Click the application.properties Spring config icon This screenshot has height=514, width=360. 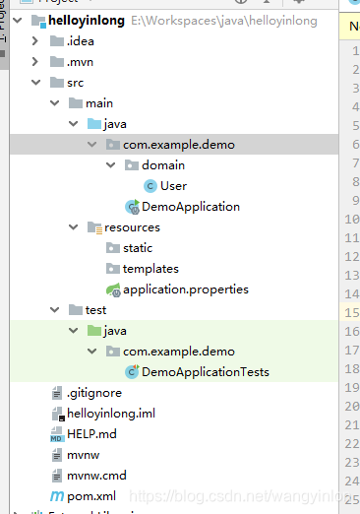pyautogui.click(x=113, y=289)
